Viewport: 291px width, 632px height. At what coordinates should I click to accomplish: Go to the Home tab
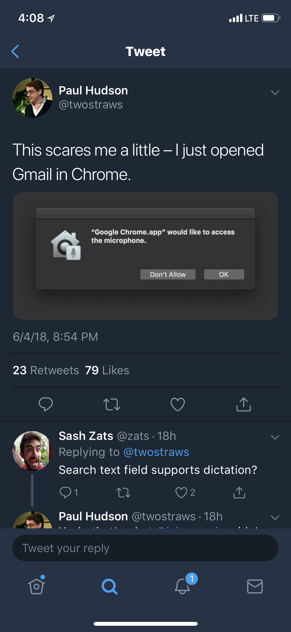[x=36, y=586]
